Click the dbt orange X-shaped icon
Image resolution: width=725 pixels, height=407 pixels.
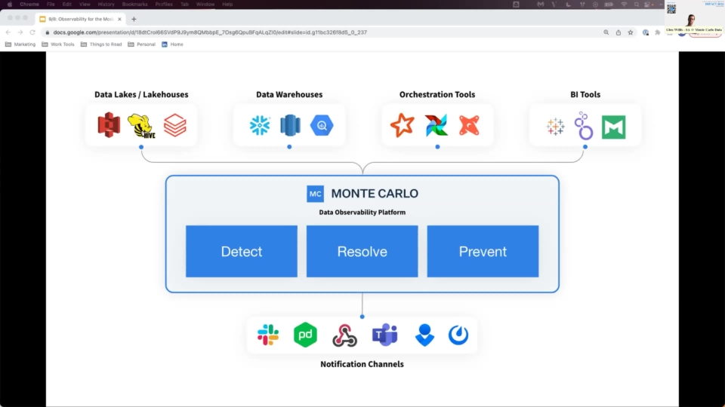coord(469,125)
